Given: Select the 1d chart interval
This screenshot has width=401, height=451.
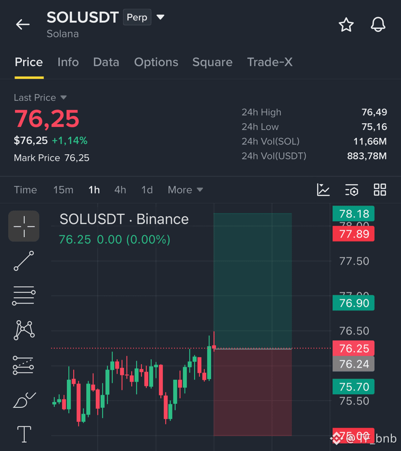Looking at the screenshot, I should [x=147, y=190].
